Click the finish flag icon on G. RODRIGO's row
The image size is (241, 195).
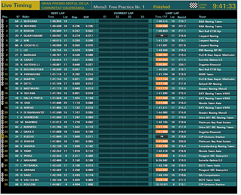(2, 26)
